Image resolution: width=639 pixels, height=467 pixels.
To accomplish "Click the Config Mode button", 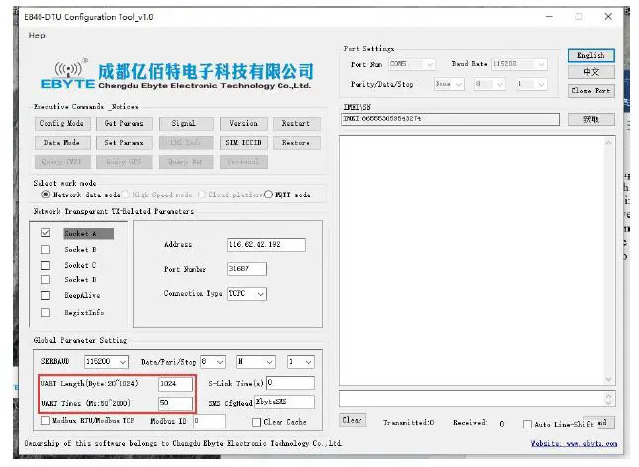I will (61, 123).
